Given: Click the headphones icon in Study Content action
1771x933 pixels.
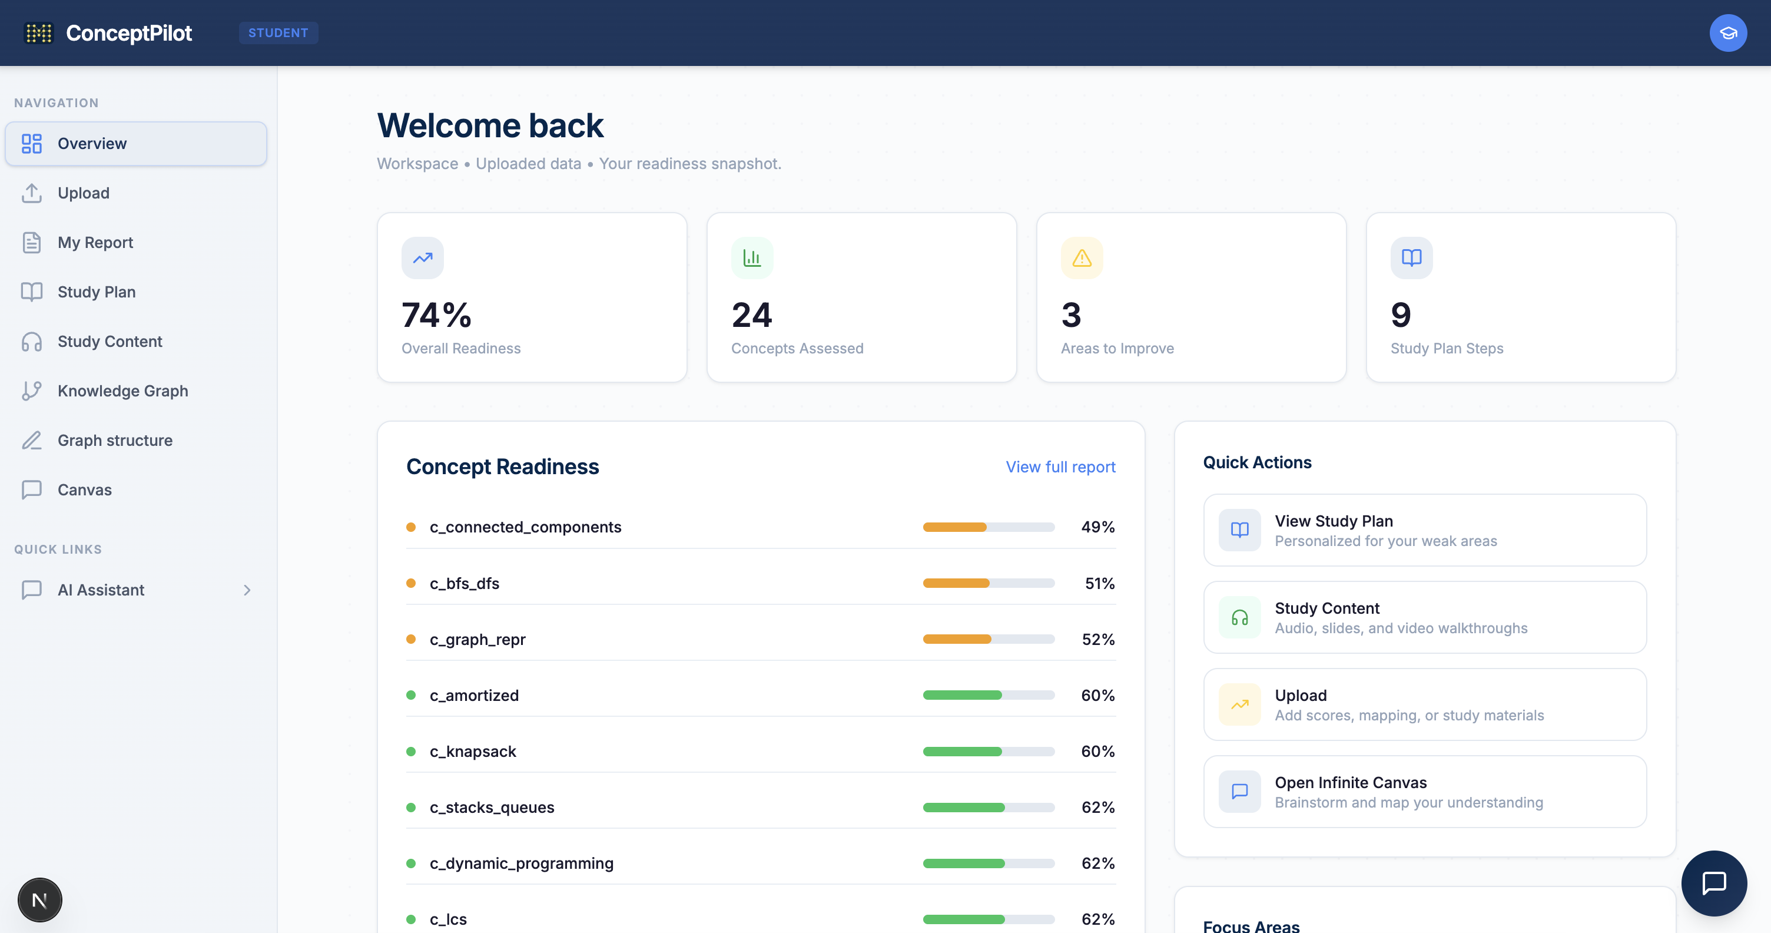Looking at the screenshot, I should click(1239, 617).
